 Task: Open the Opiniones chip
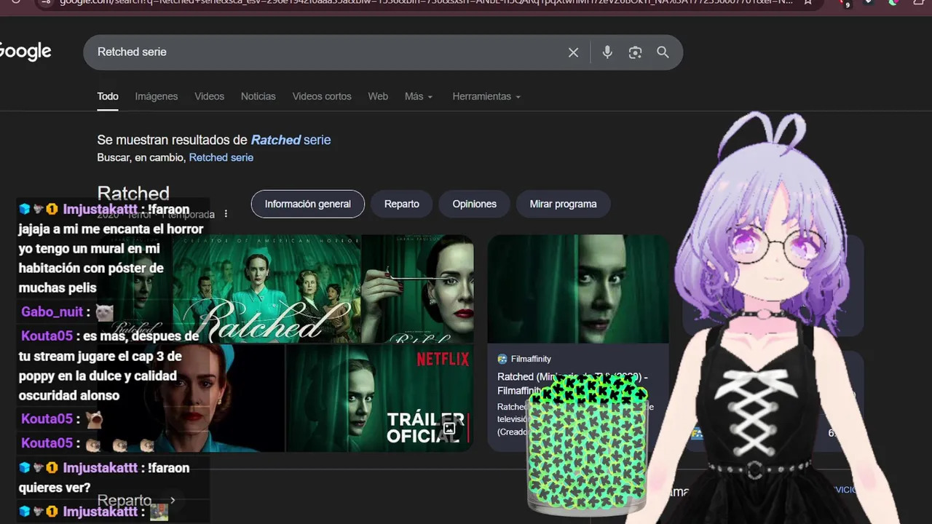474,204
